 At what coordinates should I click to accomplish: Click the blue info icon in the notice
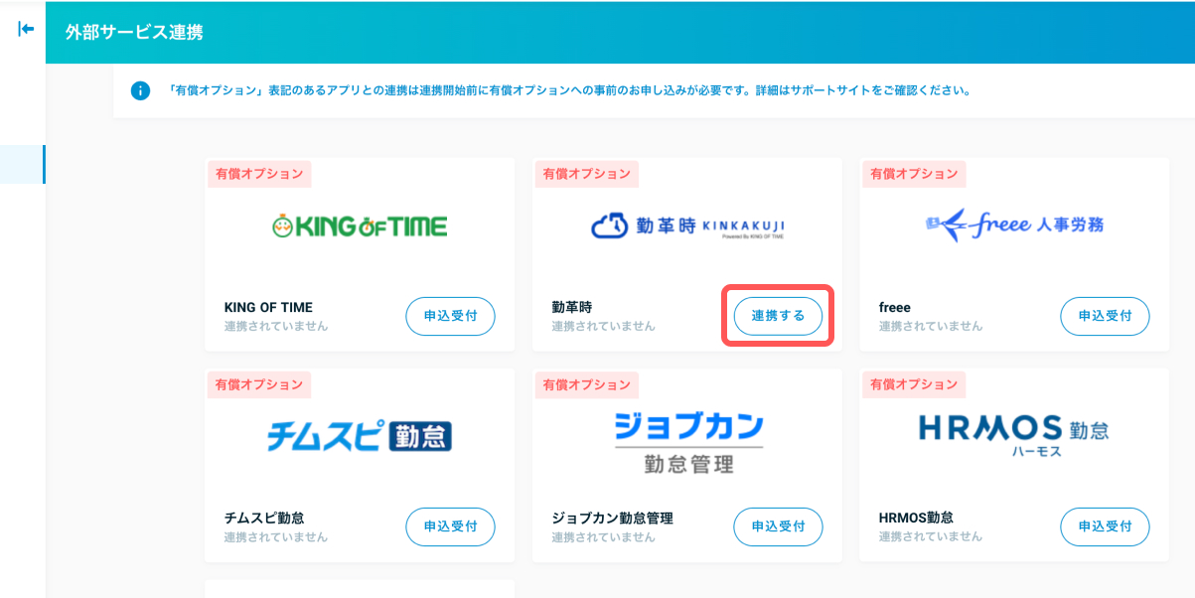point(140,90)
